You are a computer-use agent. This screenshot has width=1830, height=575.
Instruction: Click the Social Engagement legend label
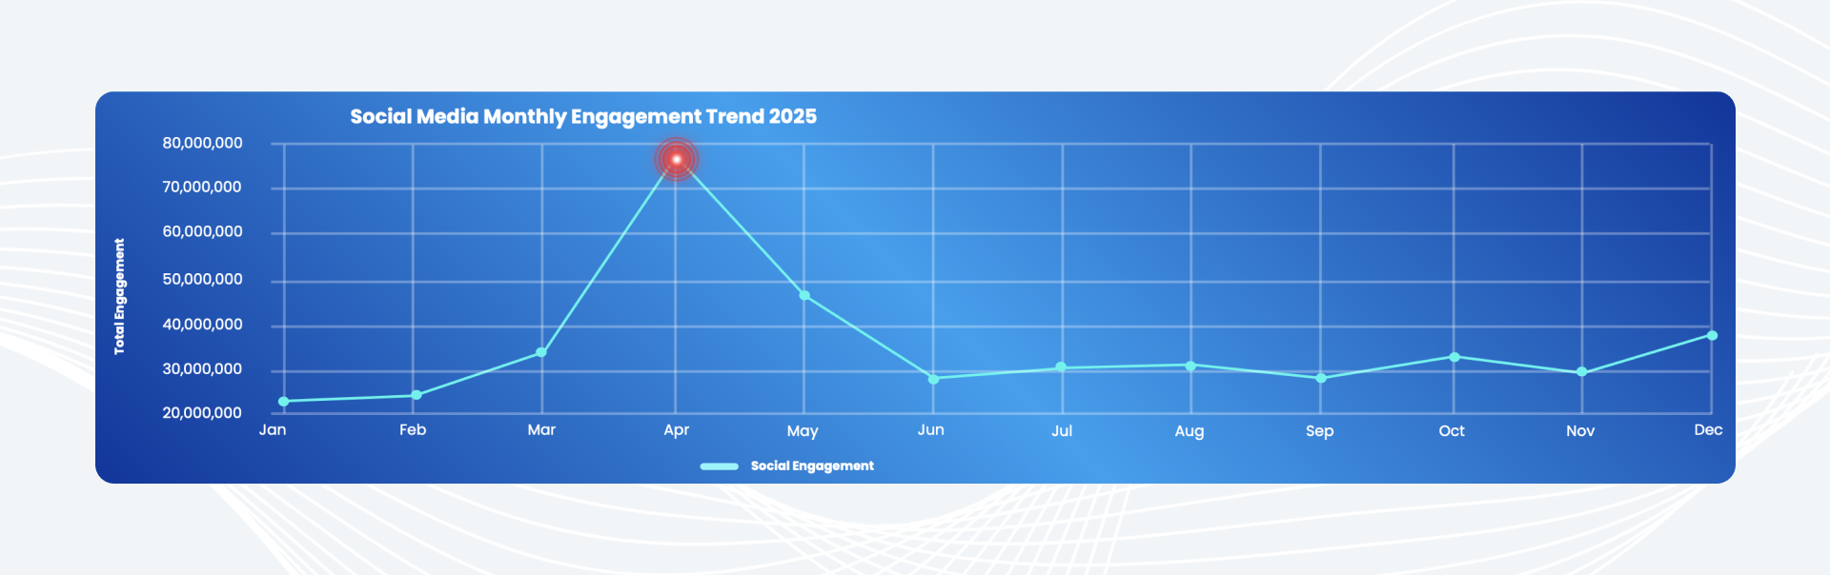point(812,466)
